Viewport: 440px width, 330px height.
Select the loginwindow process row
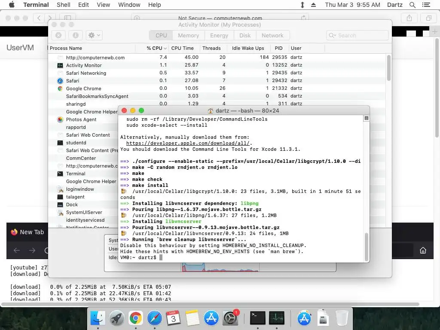[83, 189]
